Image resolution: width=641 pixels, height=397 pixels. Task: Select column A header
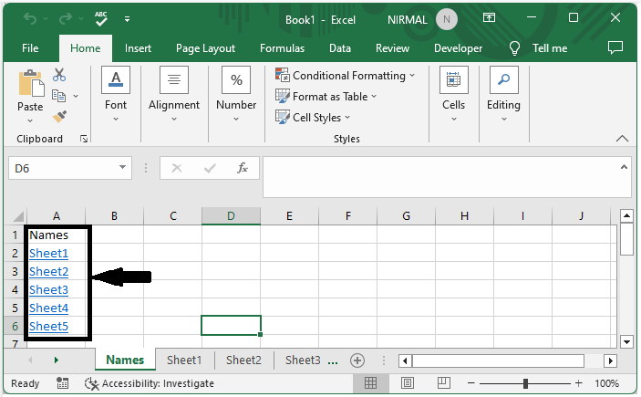[x=56, y=216]
